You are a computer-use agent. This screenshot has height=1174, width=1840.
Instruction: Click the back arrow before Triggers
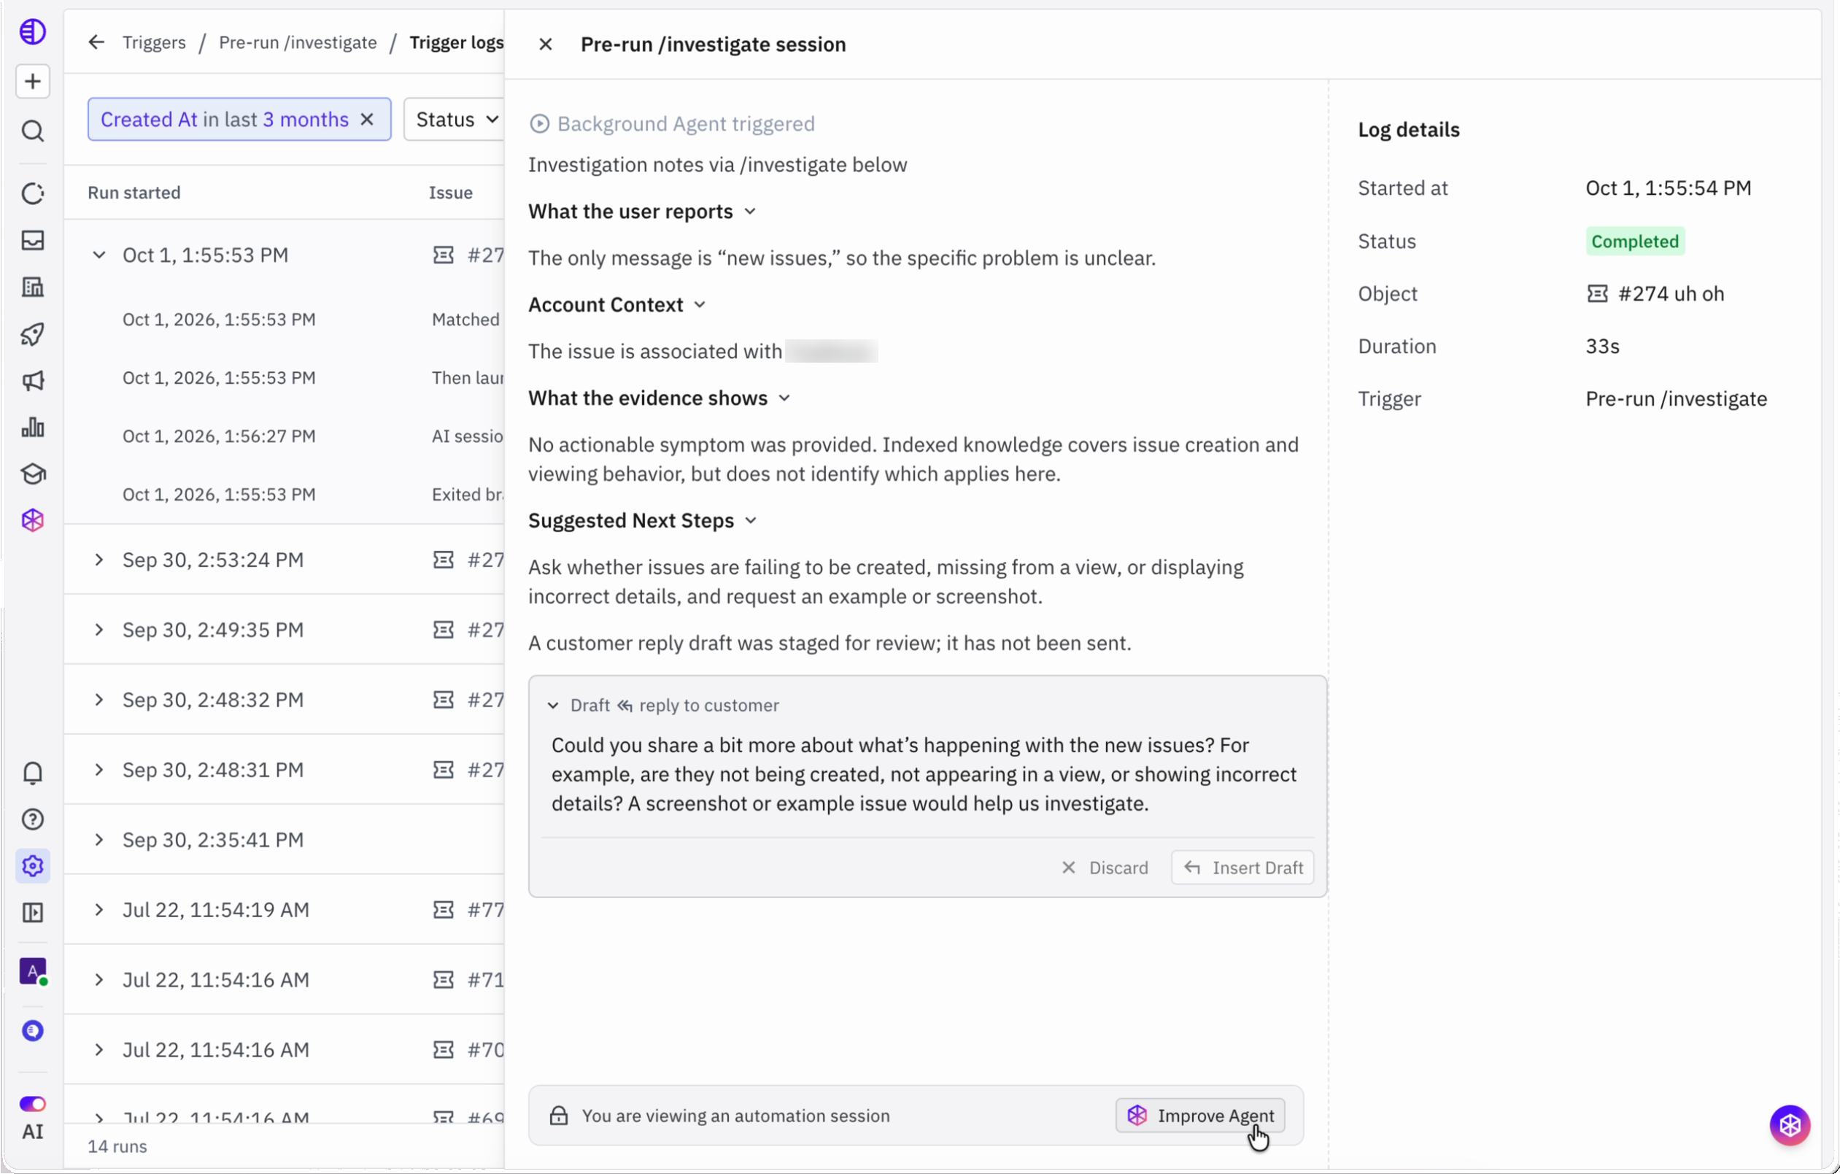96,42
